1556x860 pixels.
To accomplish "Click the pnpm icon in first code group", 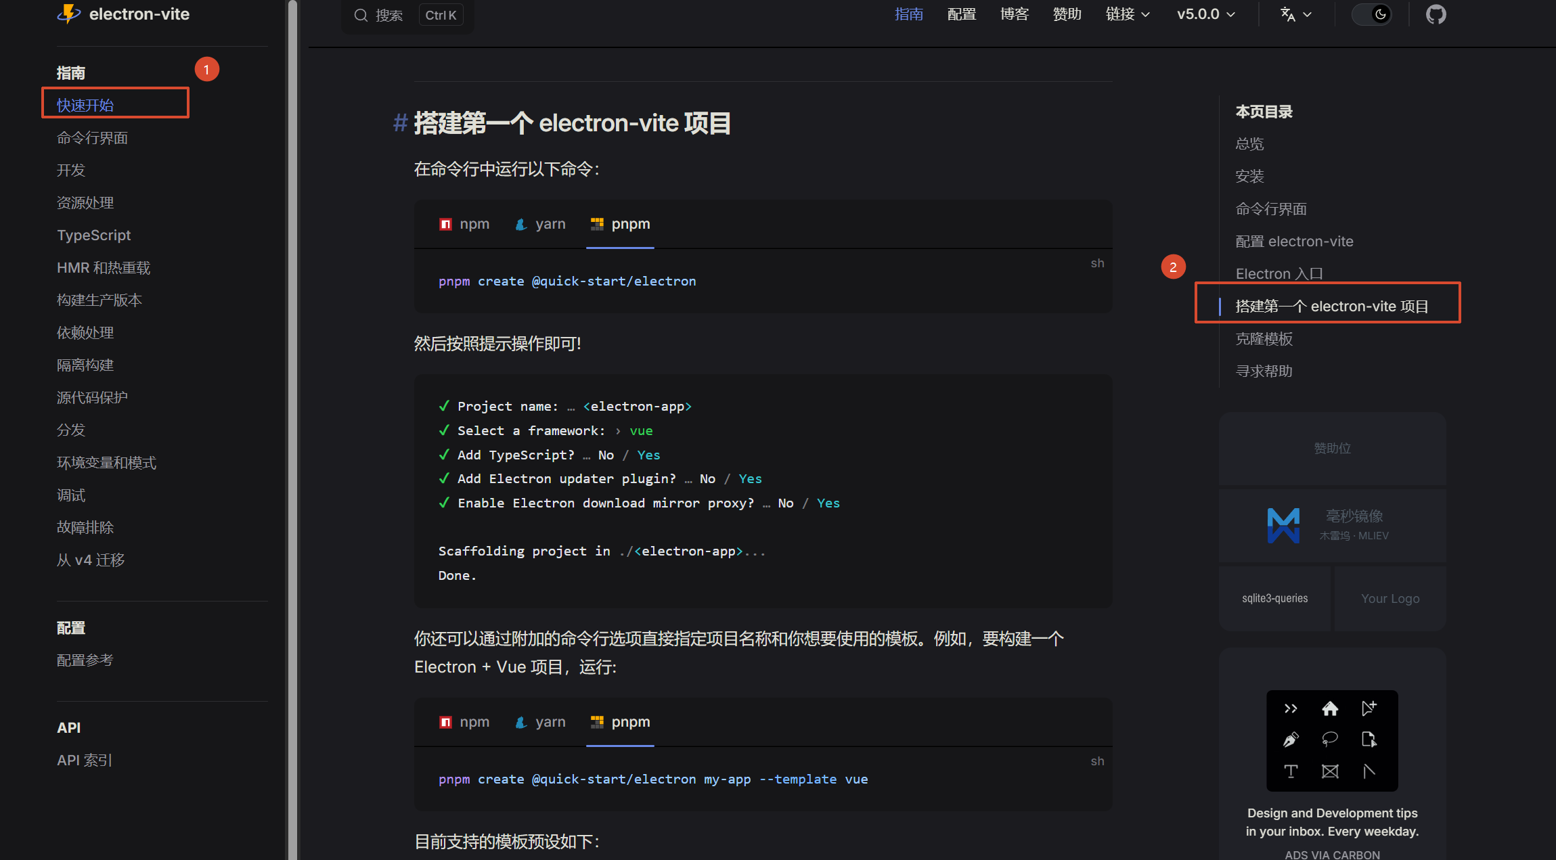I will tap(597, 224).
